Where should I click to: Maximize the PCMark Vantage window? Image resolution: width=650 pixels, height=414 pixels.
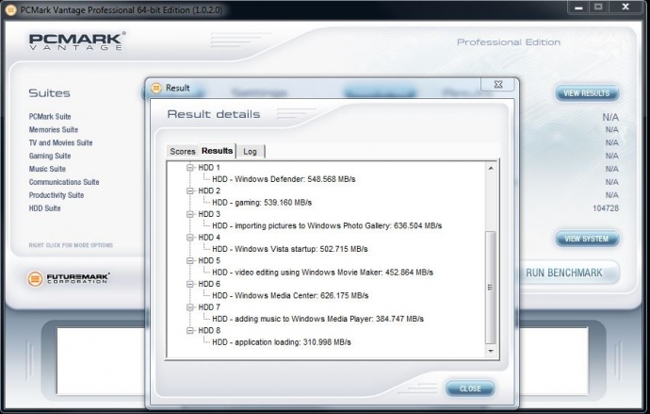[598, 7]
